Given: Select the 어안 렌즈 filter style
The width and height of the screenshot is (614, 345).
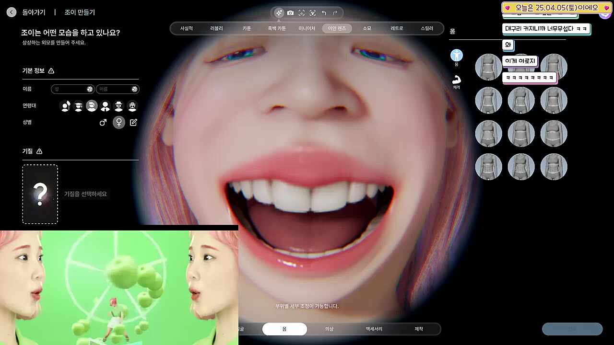Looking at the screenshot, I should [x=337, y=28].
